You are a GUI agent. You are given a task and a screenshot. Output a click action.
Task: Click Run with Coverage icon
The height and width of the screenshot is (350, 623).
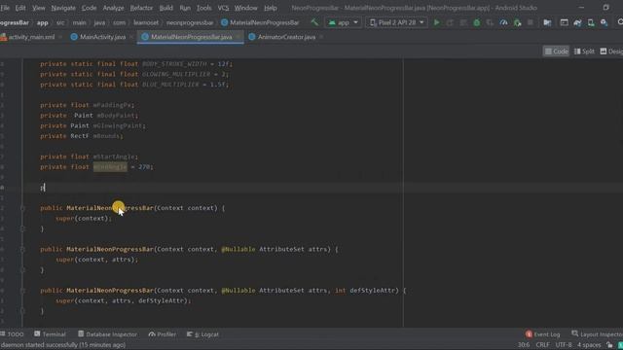coord(490,22)
